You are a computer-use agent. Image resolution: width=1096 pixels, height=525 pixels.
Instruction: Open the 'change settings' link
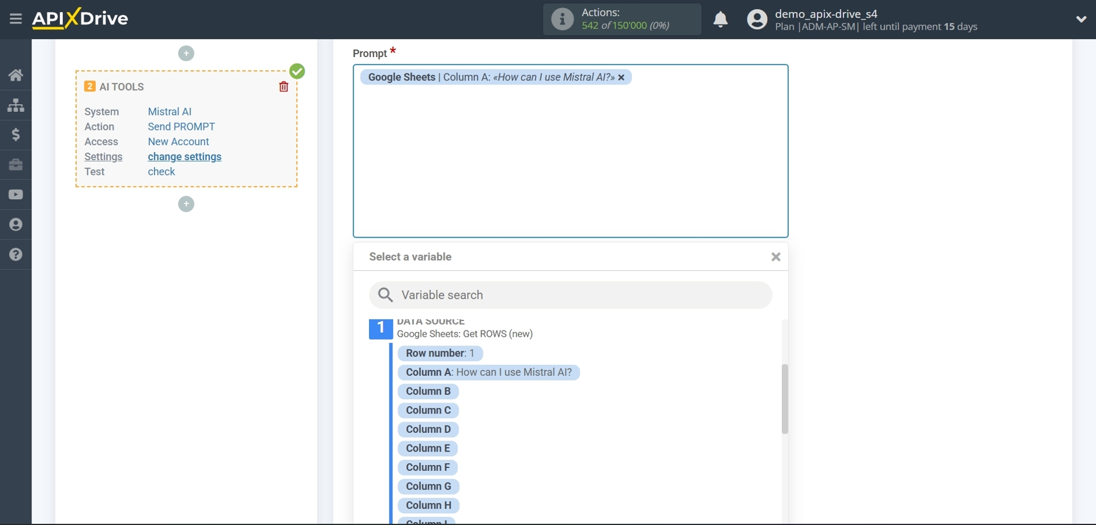pyautogui.click(x=184, y=157)
